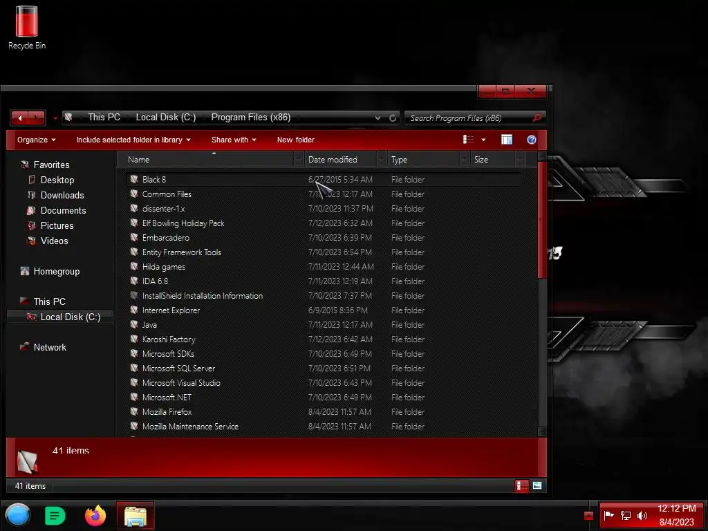Select the Entity Framework Tools folder icon
708x531 pixels.
133,252
